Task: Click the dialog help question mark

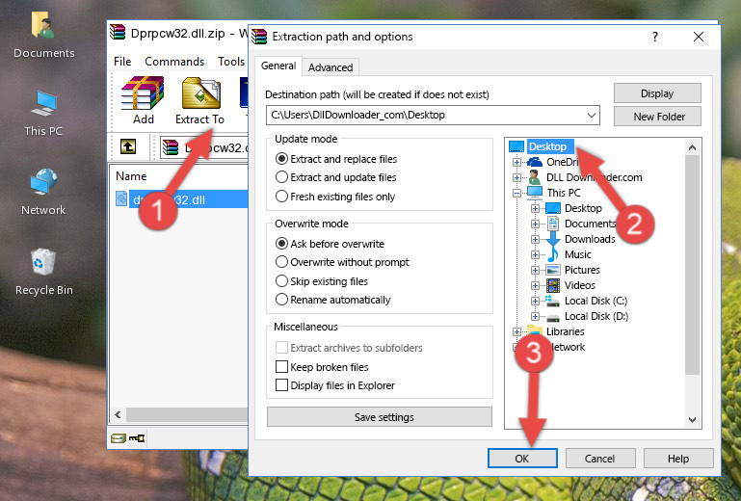Action: [x=655, y=37]
